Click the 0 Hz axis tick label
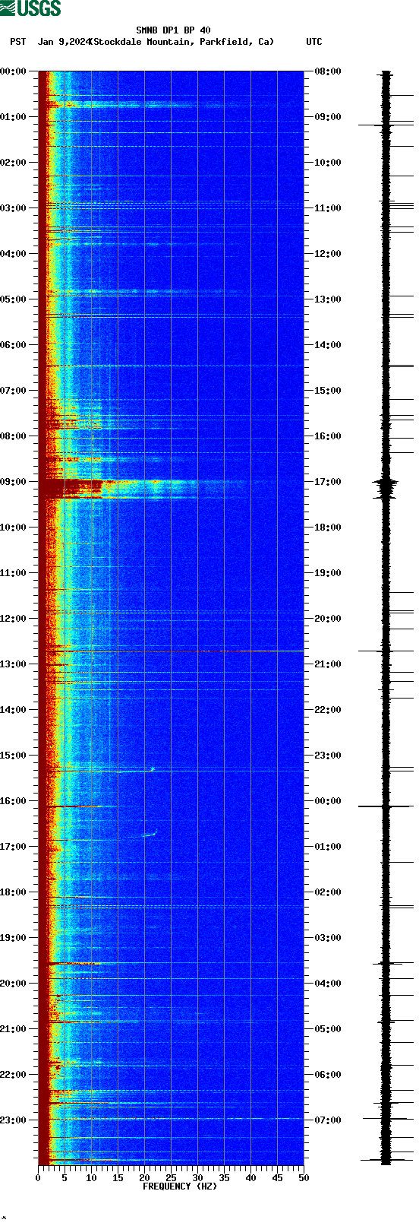Viewport: 419px width, 1226px height. [x=38, y=1178]
